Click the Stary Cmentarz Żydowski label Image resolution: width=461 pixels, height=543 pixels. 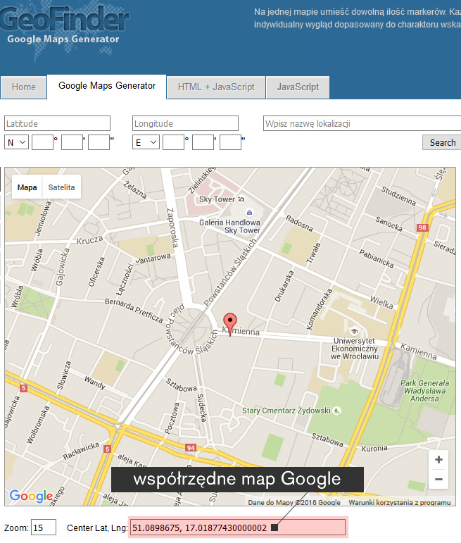[286, 411]
